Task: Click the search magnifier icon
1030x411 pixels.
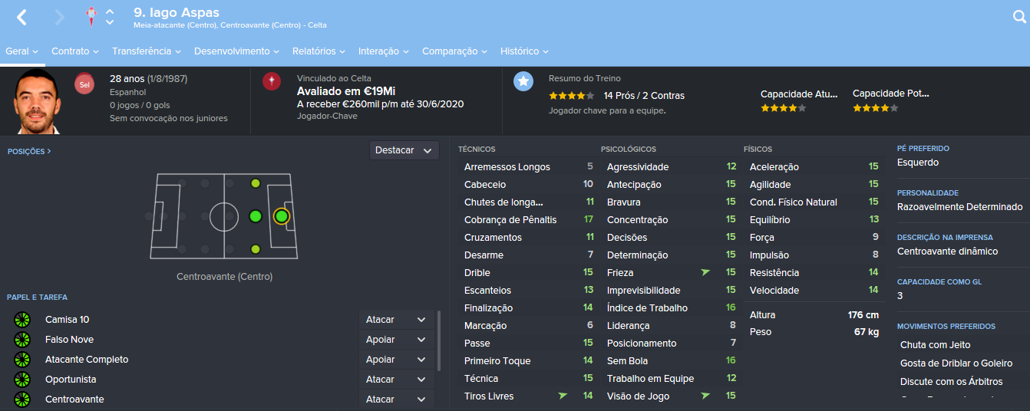Action: pos(1019,16)
